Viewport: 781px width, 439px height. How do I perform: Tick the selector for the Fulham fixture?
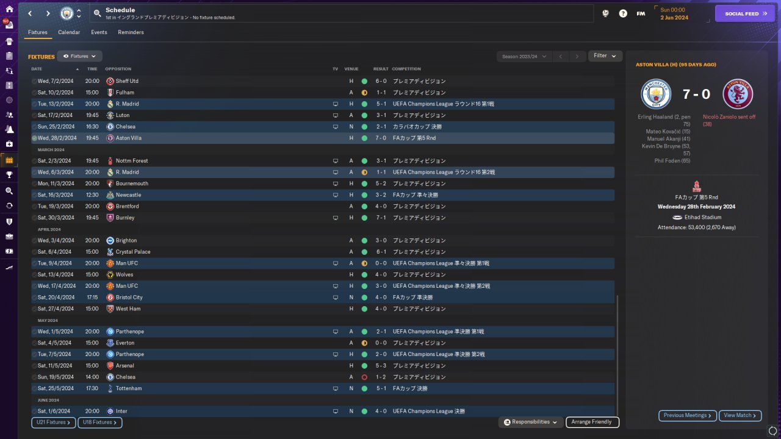click(x=34, y=93)
